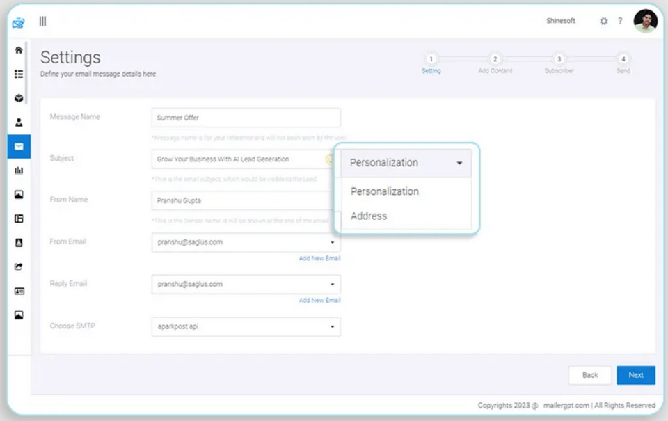Click Add New Email under Reply Email
Image resolution: width=668 pixels, height=421 pixels.
[x=321, y=300]
